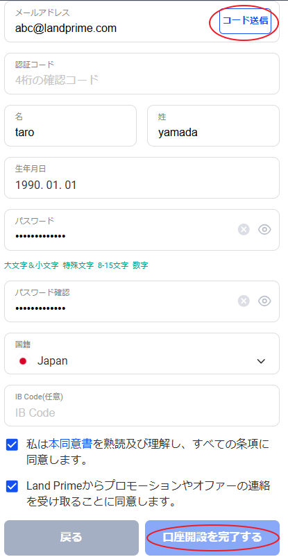
Task: Open the 本同意書 link
Action: pyautogui.click(x=71, y=443)
